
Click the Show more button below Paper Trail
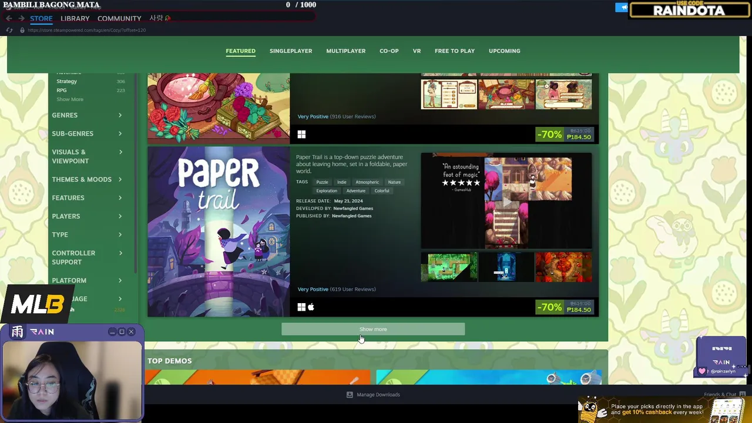(373, 330)
